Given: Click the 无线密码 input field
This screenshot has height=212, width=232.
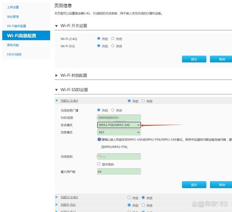Looking at the screenshot, I should 119,156.
